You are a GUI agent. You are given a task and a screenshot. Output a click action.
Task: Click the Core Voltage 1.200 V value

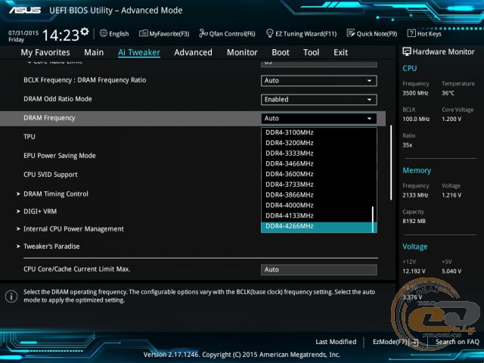coord(451,119)
